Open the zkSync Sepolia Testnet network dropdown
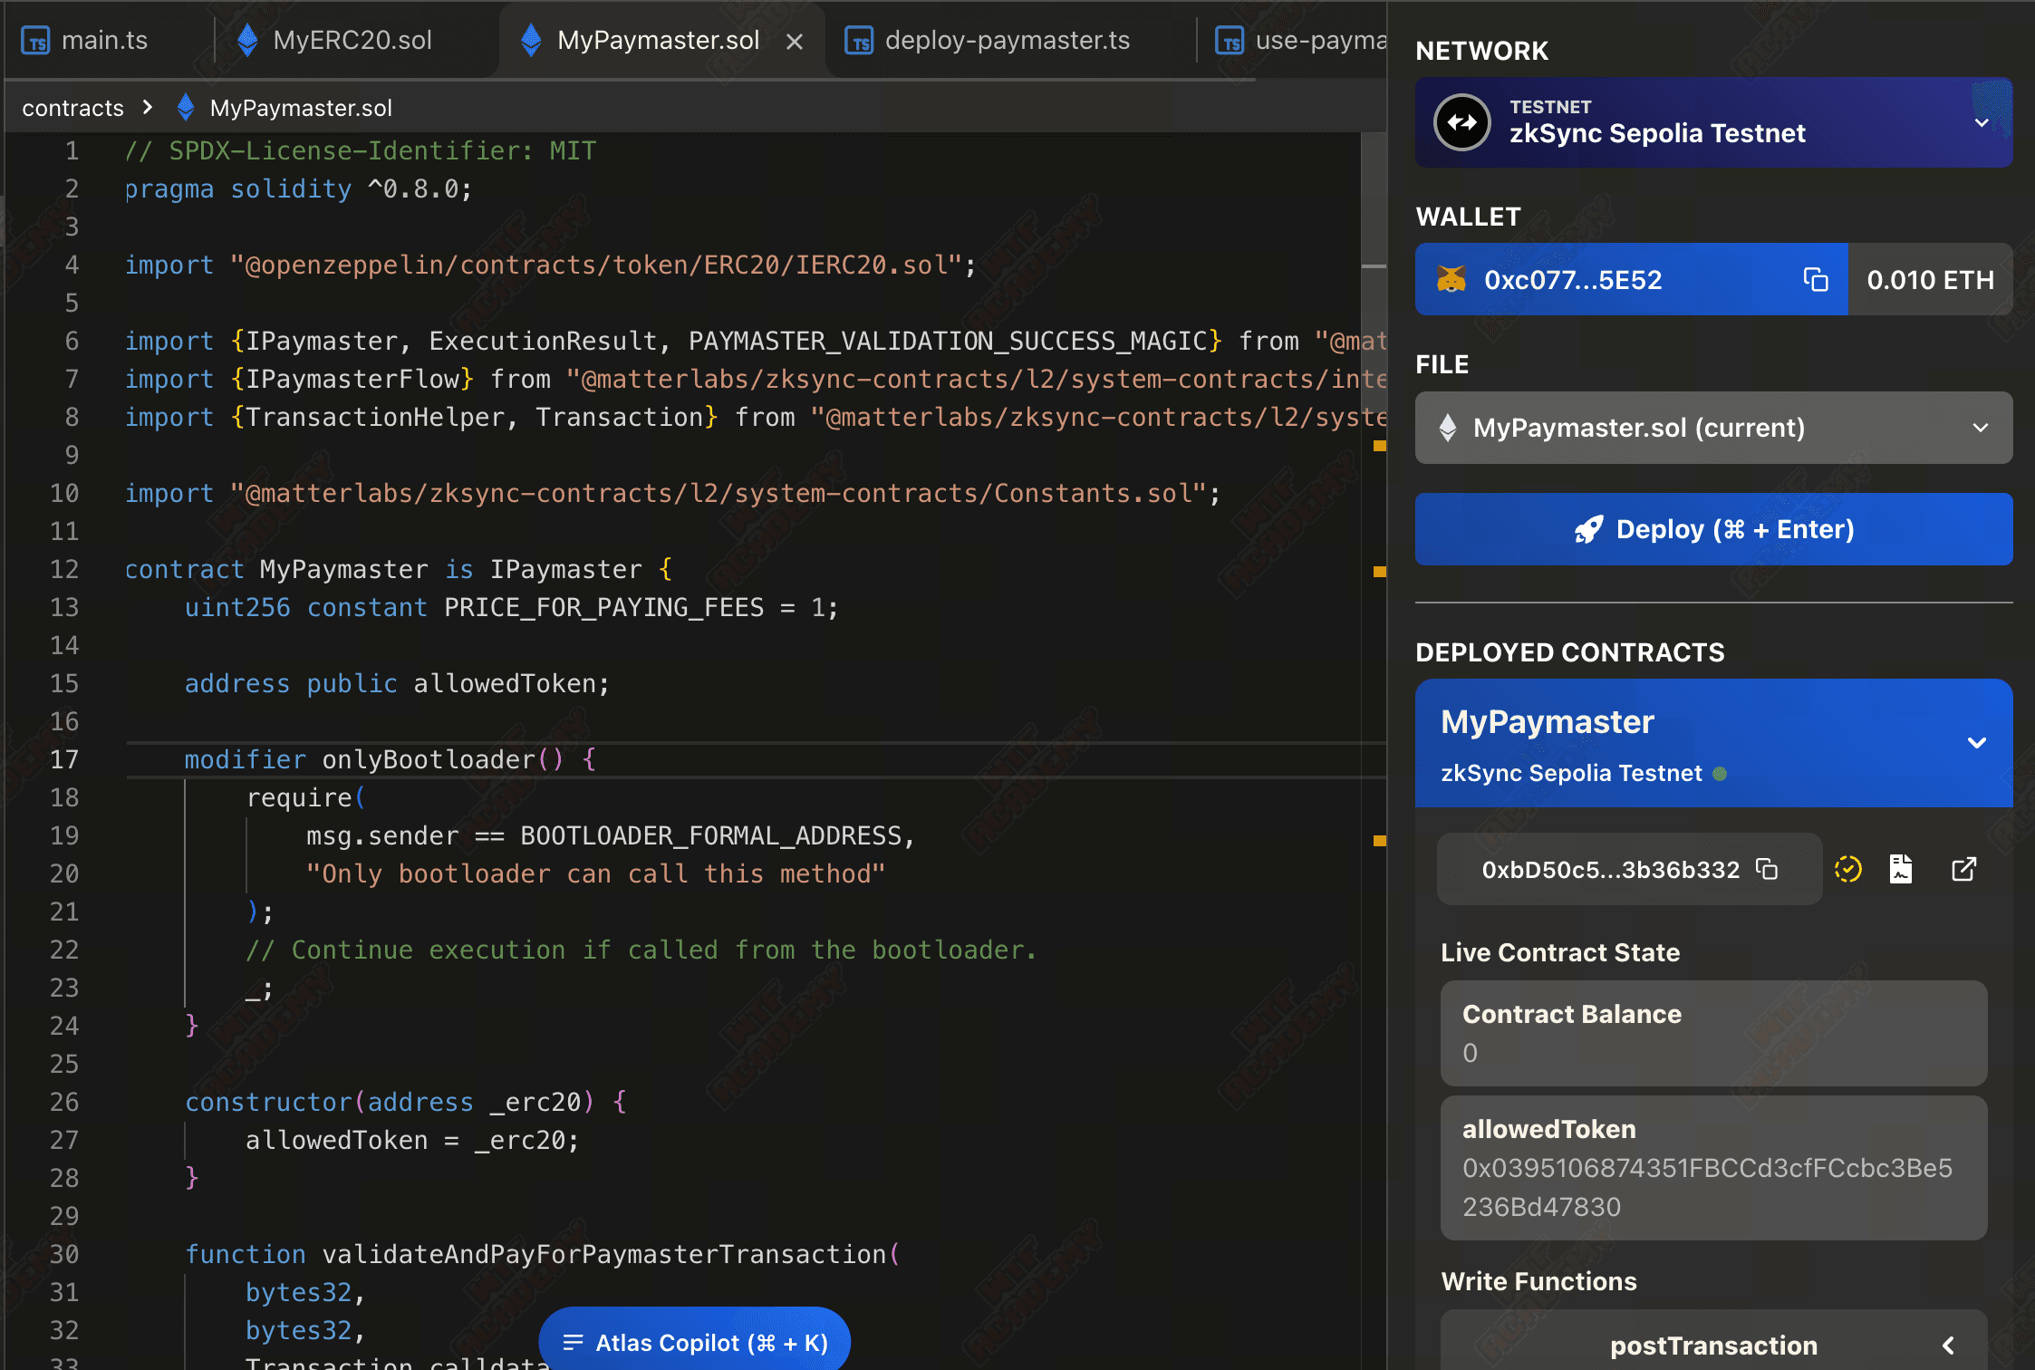The width and height of the screenshot is (2035, 1370). [x=1982, y=122]
